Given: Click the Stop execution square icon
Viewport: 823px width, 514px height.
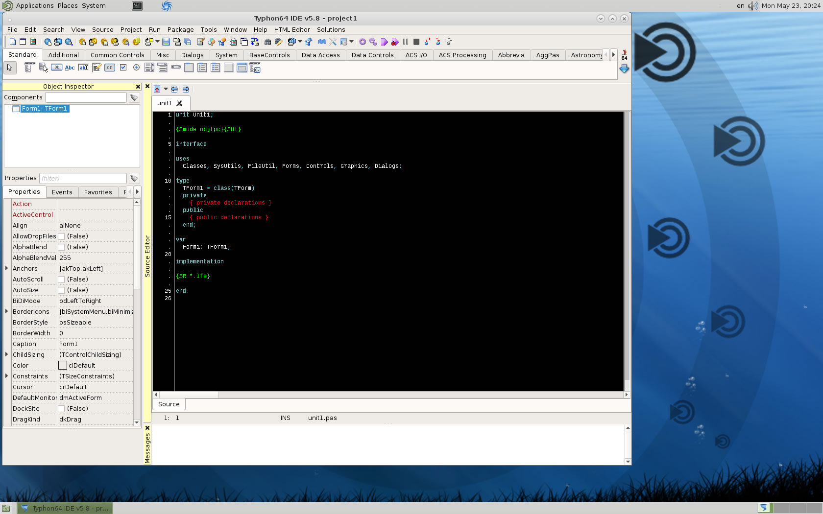Looking at the screenshot, I should point(416,42).
